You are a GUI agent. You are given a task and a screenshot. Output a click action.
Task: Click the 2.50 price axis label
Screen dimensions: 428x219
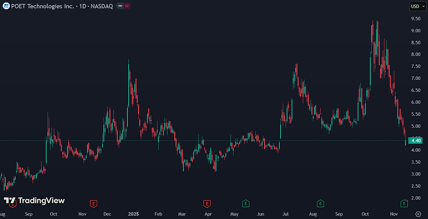[x=416, y=186]
